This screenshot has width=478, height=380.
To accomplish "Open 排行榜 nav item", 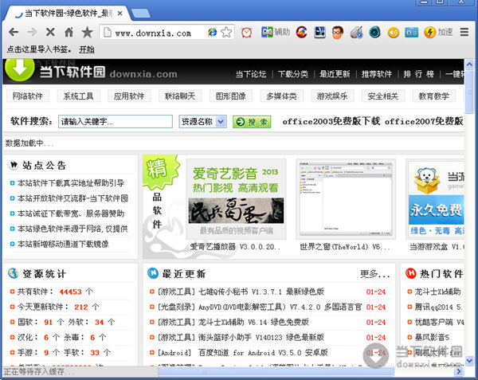I will [418, 74].
